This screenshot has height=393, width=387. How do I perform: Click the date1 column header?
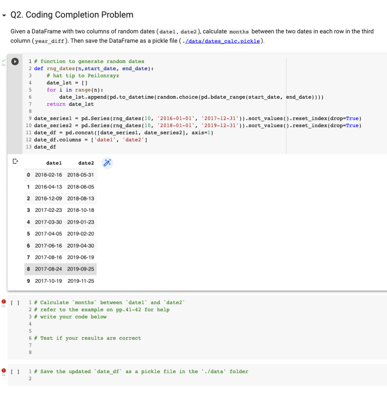54,163
